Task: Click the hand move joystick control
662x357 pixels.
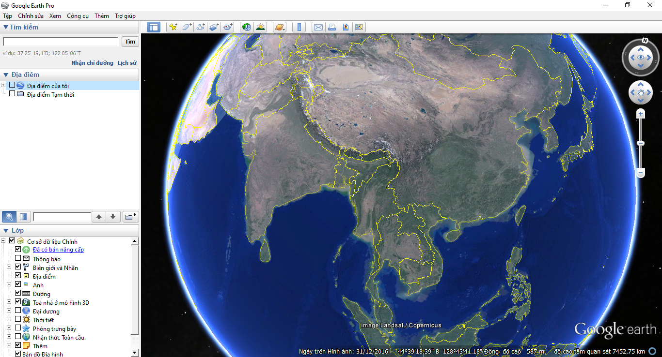Action: 641,92
